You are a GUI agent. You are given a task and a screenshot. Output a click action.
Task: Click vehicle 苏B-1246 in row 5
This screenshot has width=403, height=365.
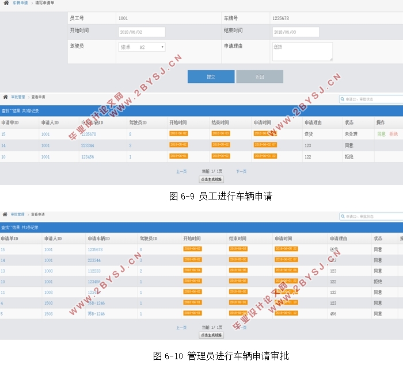tap(96, 314)
